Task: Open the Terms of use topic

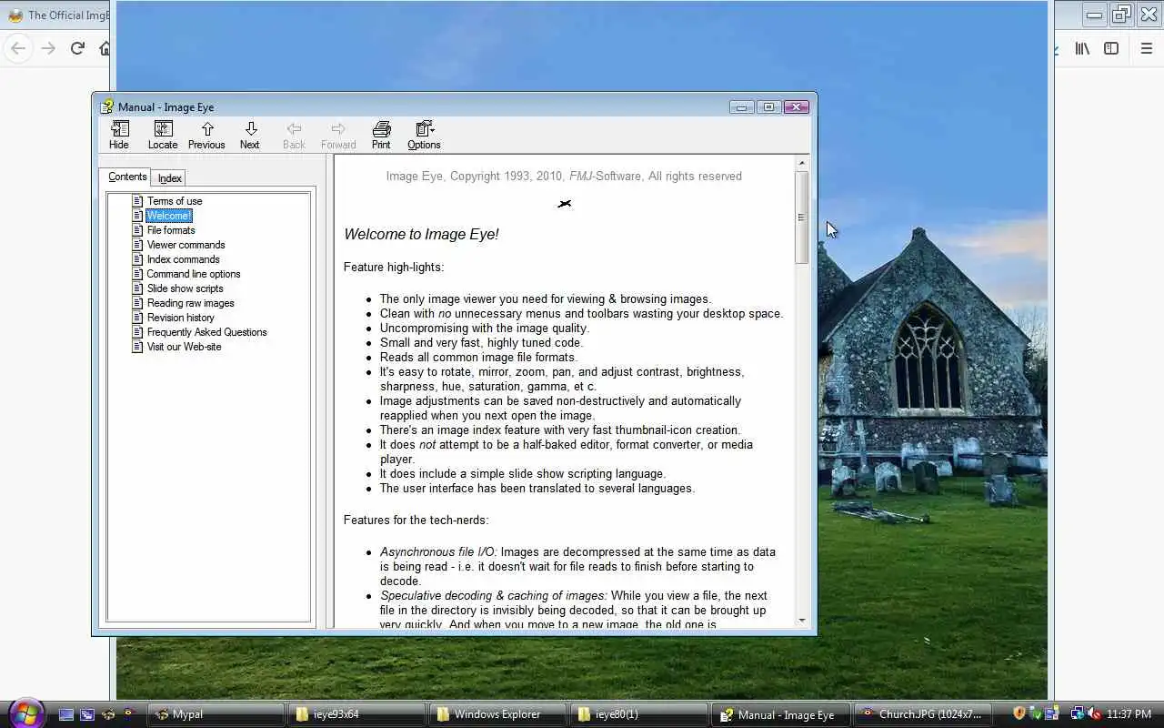Action: (175, 201)
